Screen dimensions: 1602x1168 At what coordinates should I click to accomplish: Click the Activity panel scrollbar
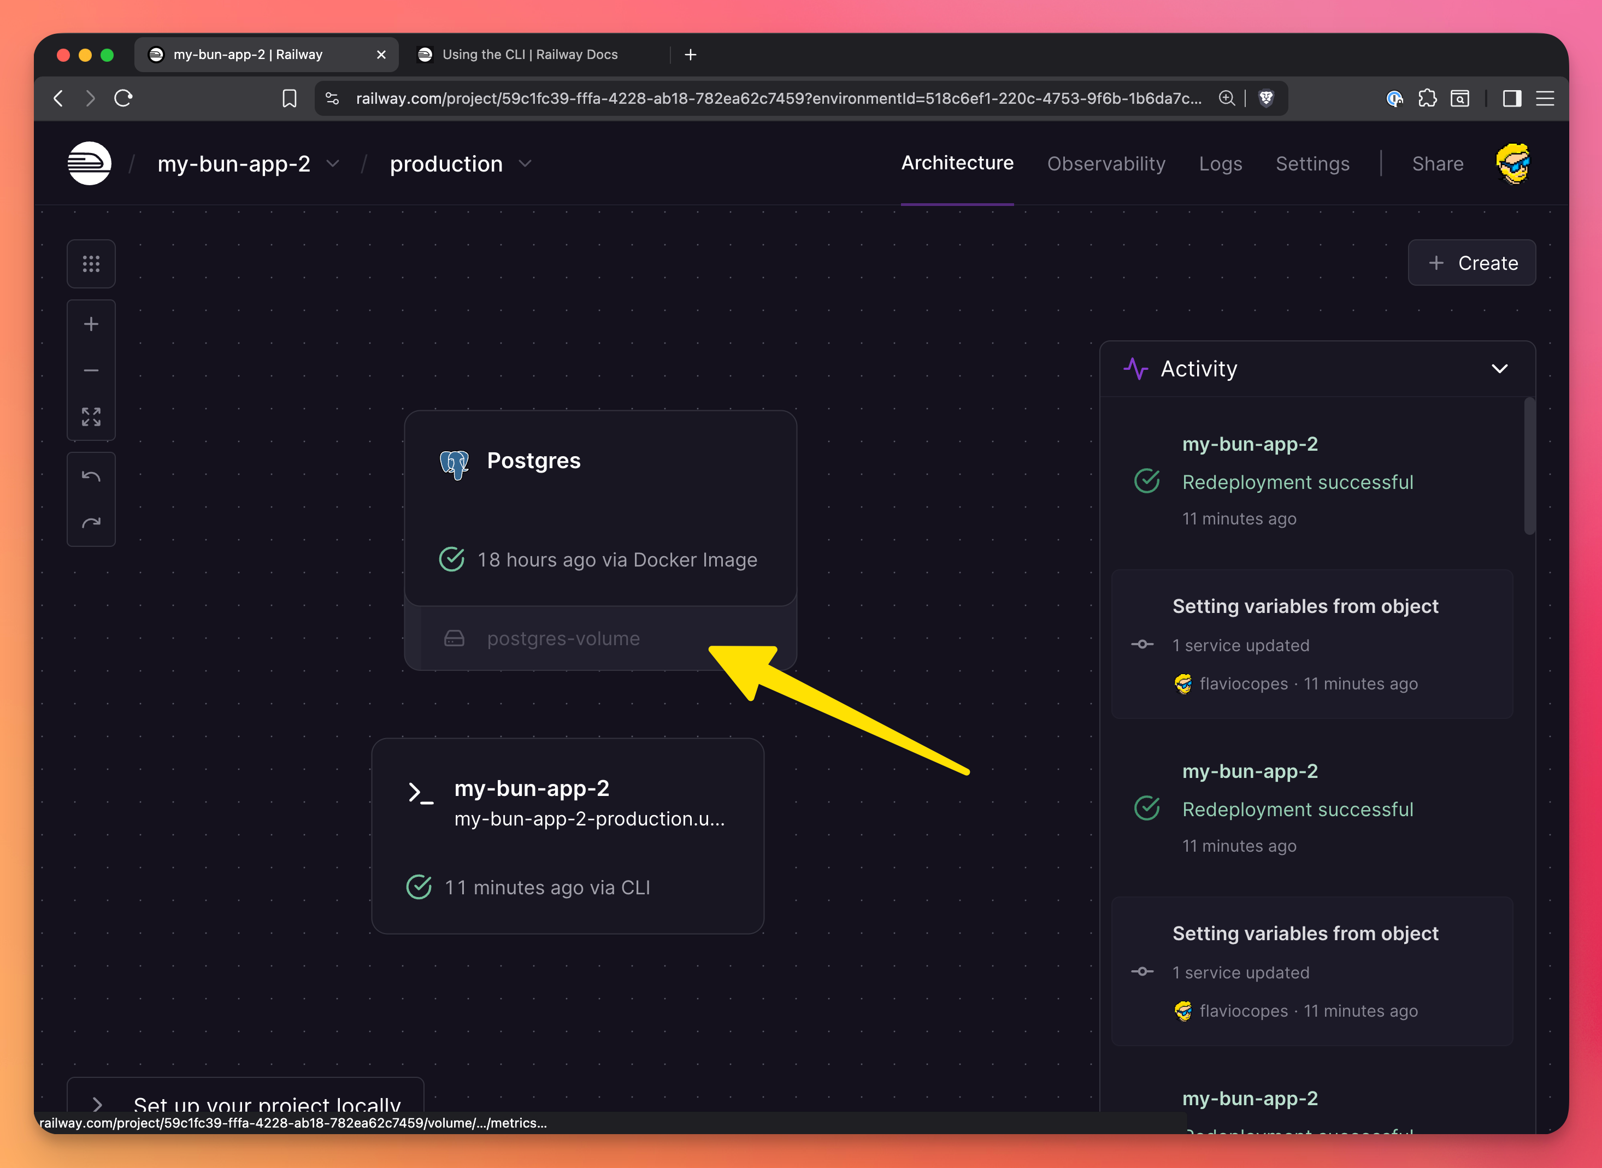[x=1529, y=467]
